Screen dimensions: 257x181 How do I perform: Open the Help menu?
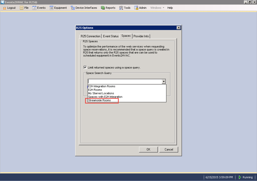tap(170, 8)
